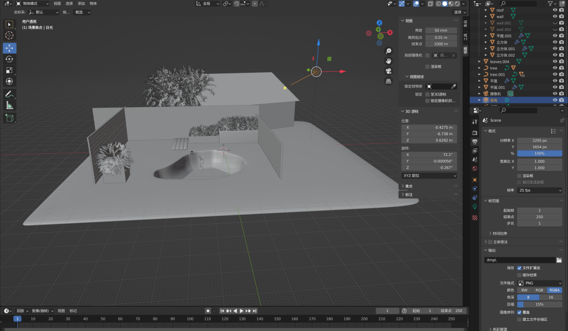The height and width of the screenshot is (331, 568).
Task: Select the Rotate tool in the left toolbar
Action: tap(9, 59)
